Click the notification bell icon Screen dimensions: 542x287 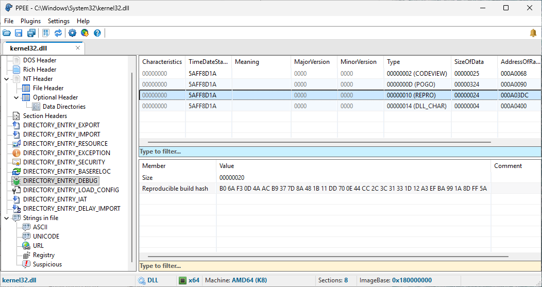pyautogui.click(x=533, y=33)
